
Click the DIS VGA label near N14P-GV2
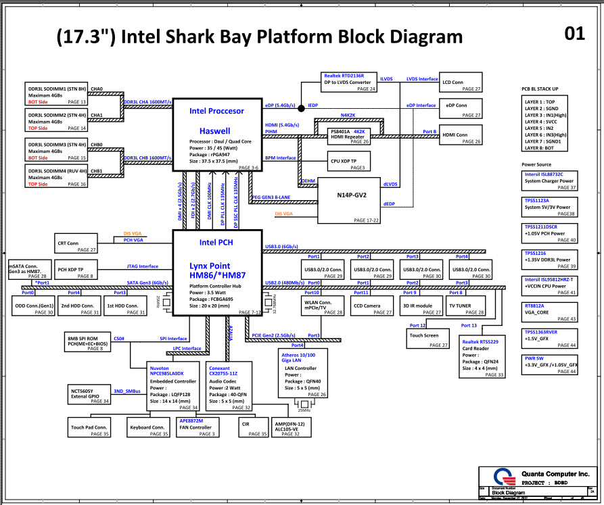(284, 214)
